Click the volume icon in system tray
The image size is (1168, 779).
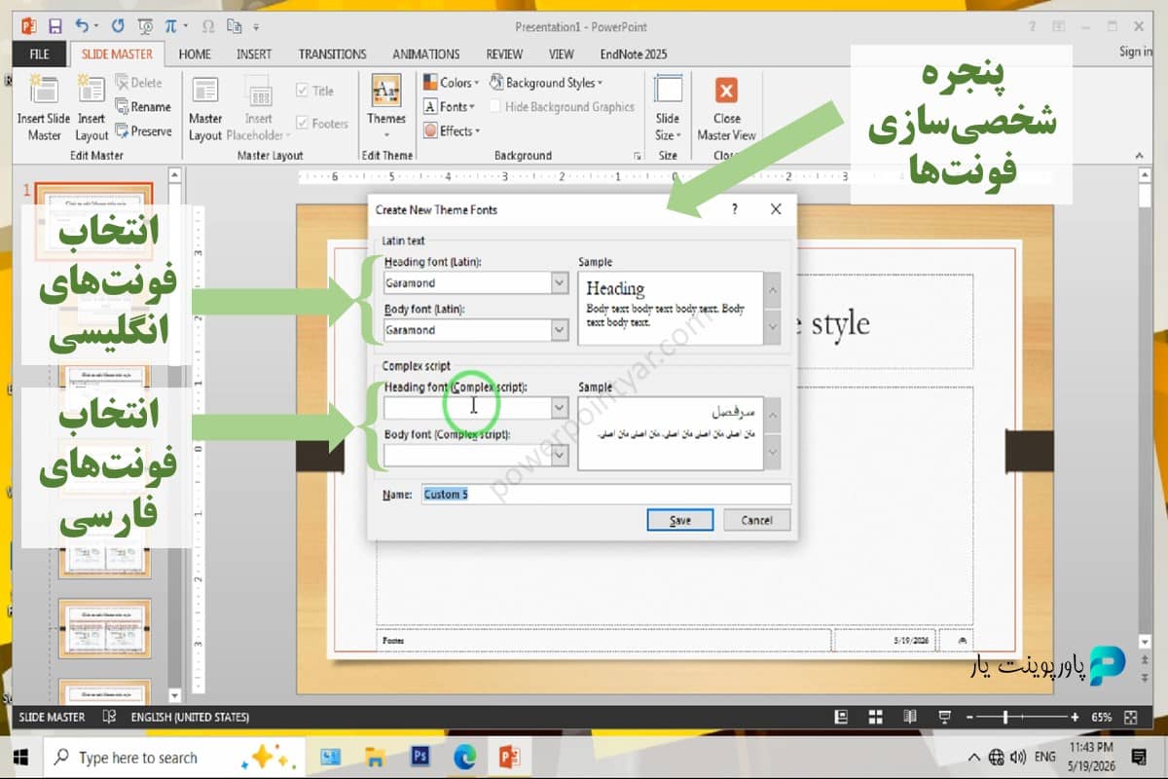point(1018,757)
